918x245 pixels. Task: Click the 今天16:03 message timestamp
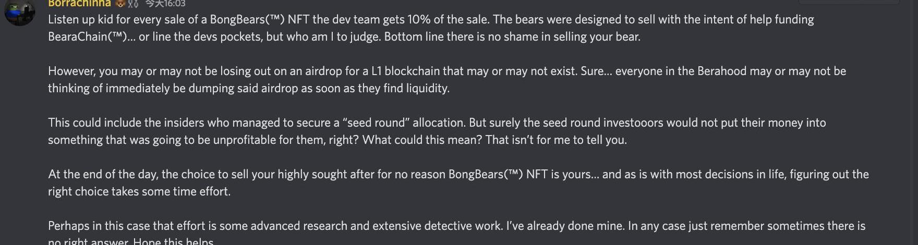tap(165, 3)
